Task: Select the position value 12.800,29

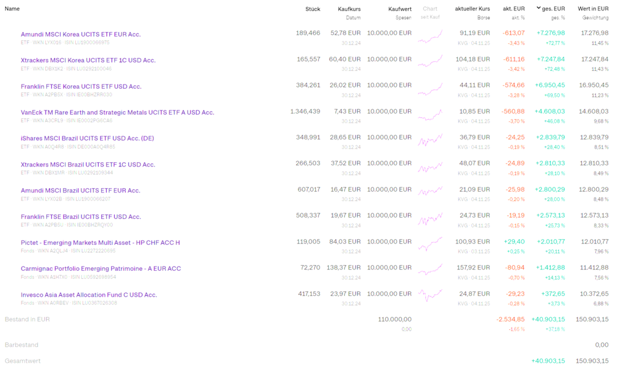Action: point(594,189)
